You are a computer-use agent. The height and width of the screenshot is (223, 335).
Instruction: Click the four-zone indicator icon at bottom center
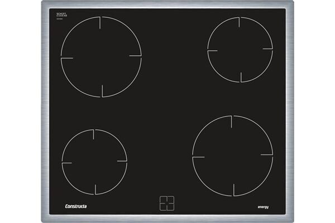pyautogui.click(x=167, y=203)
